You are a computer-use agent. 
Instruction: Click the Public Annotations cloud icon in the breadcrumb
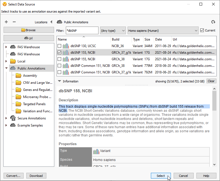59,22
